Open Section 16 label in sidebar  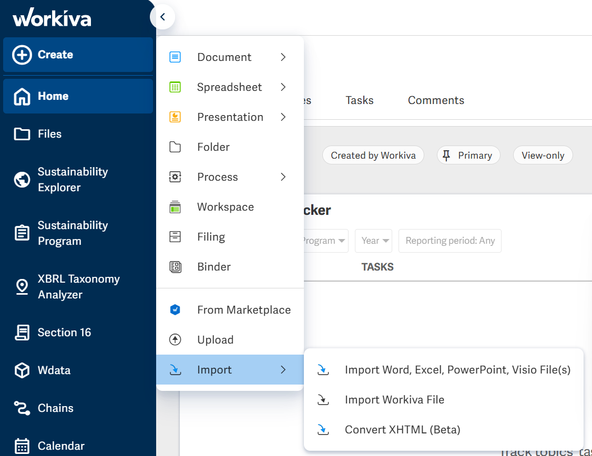[x=64, y=333]
